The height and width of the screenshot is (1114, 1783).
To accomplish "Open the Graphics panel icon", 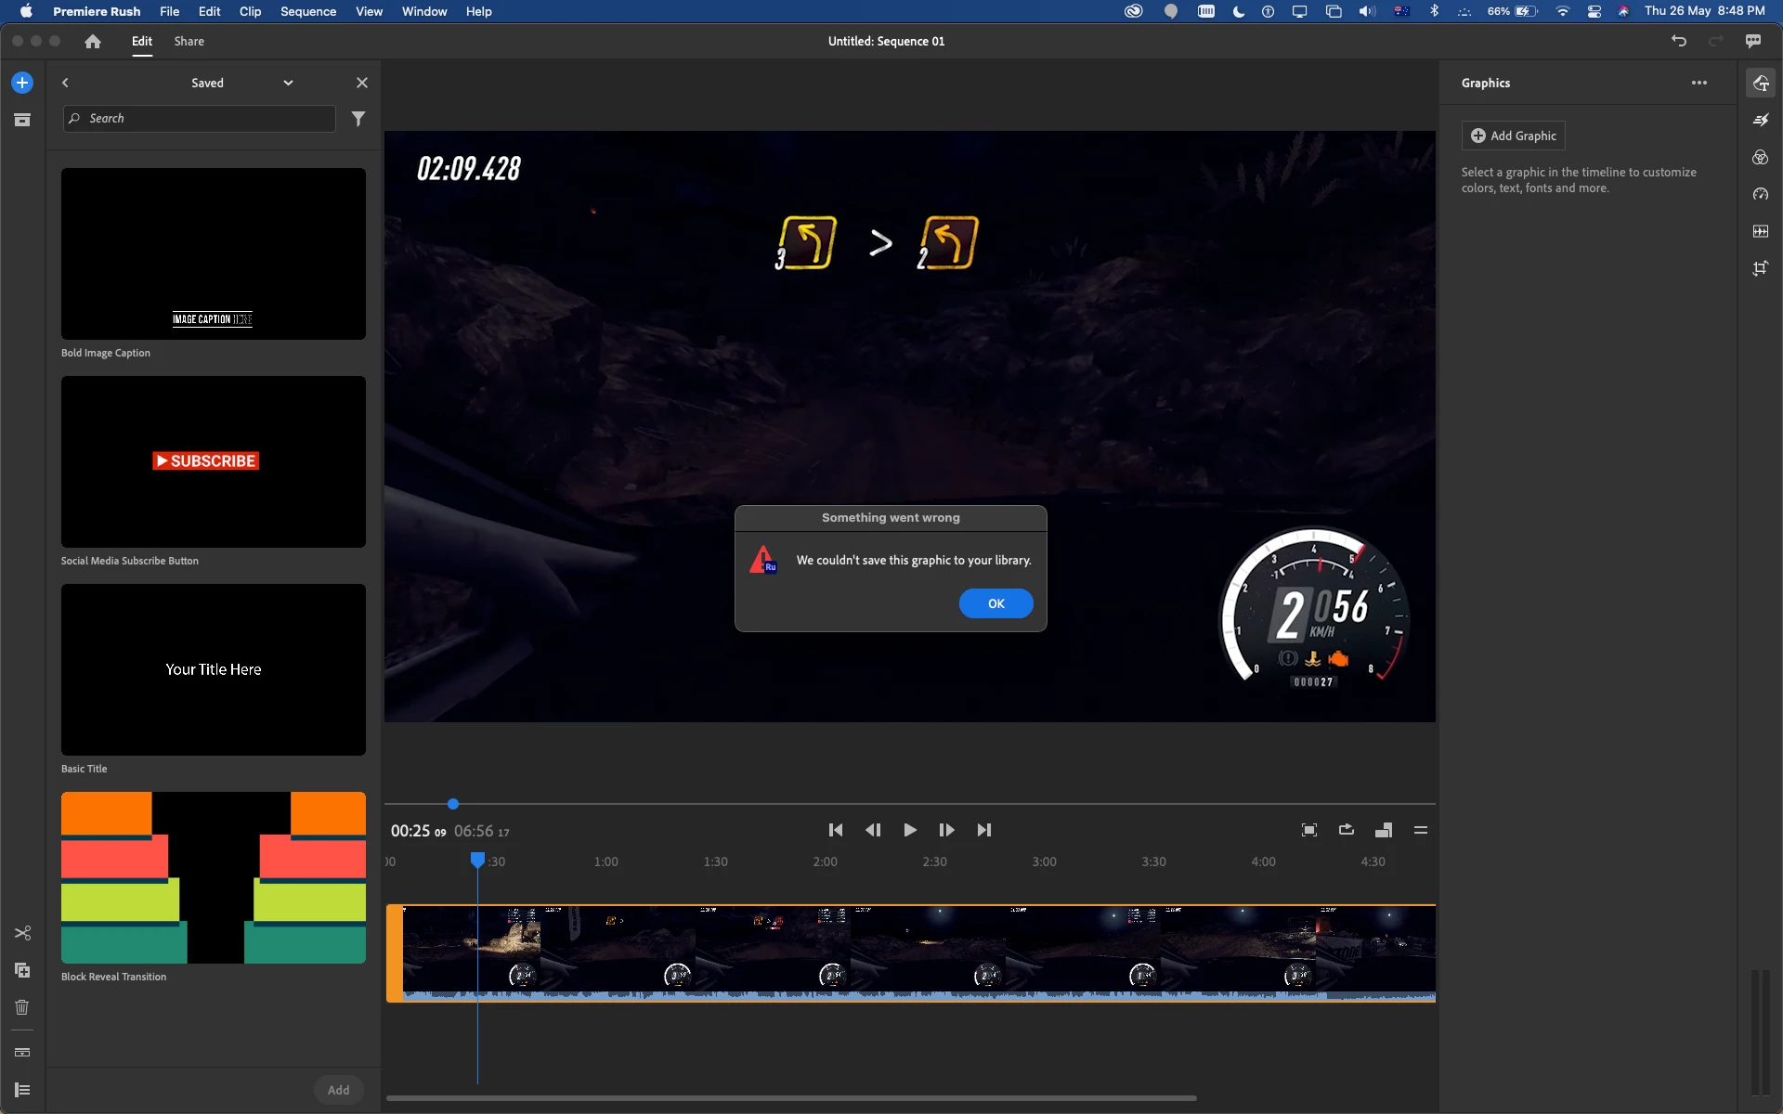I will click(x=1761, y=83).
